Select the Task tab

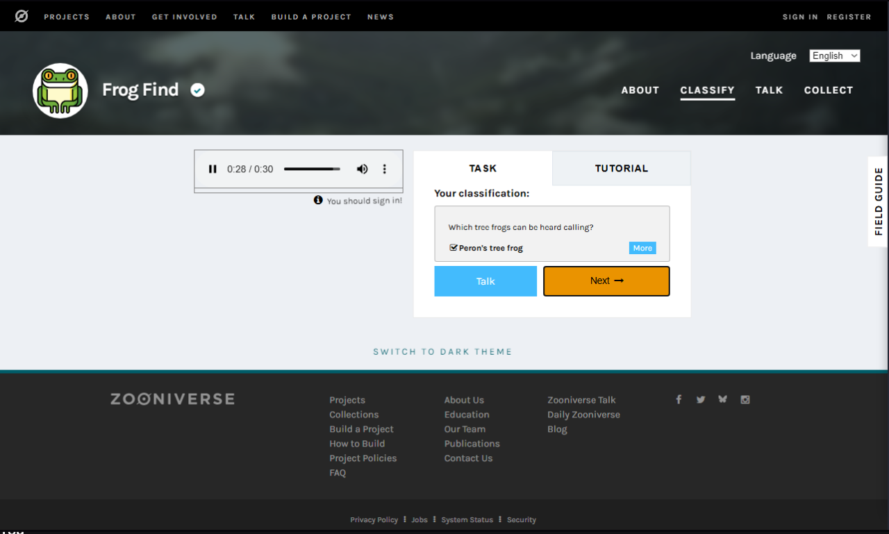pyautogui.click(x=483, y=168)
